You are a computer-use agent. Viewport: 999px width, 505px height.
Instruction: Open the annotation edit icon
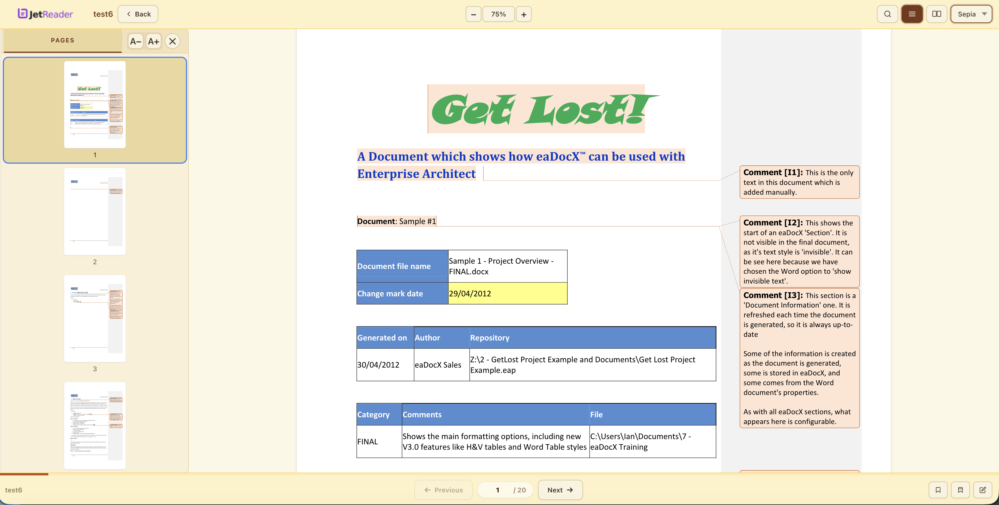click(983, 490)
